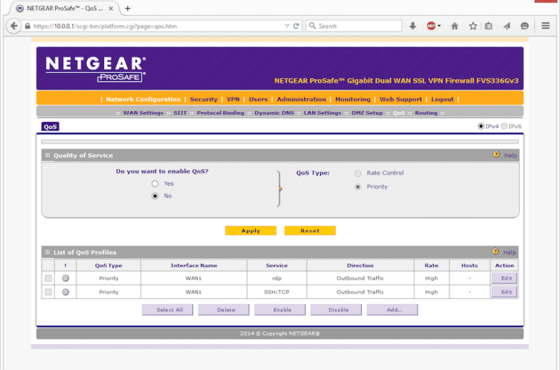Click the 'SSH:TCP' service cell
The width and height of the screenshot is (560, 370).
click(x=277, y=292)
